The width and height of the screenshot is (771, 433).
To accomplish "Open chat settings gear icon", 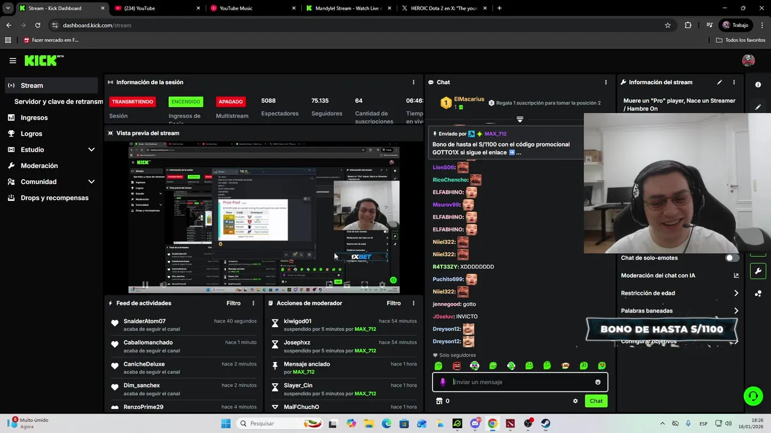I will click(x=575, y=401).
